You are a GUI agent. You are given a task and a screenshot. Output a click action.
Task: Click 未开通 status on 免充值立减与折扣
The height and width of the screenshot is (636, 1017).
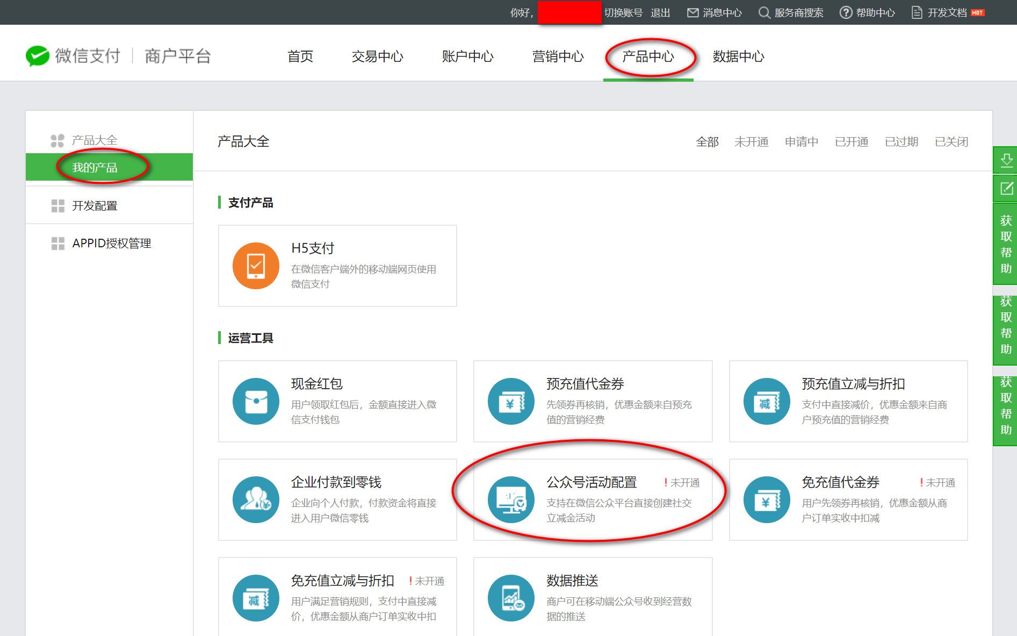426,581
